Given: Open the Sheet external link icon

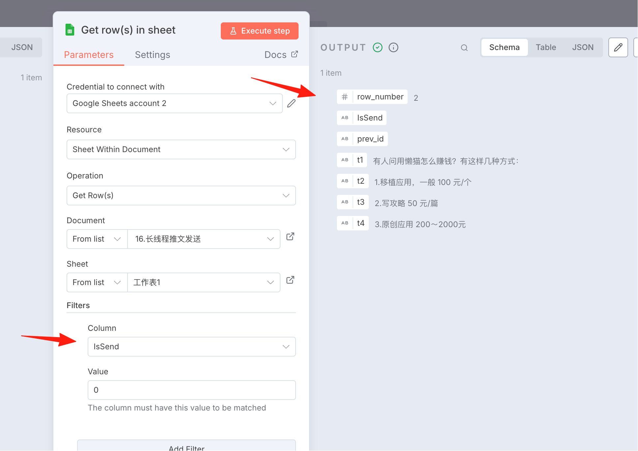Looking at the screenshot, I should [290, 280].
